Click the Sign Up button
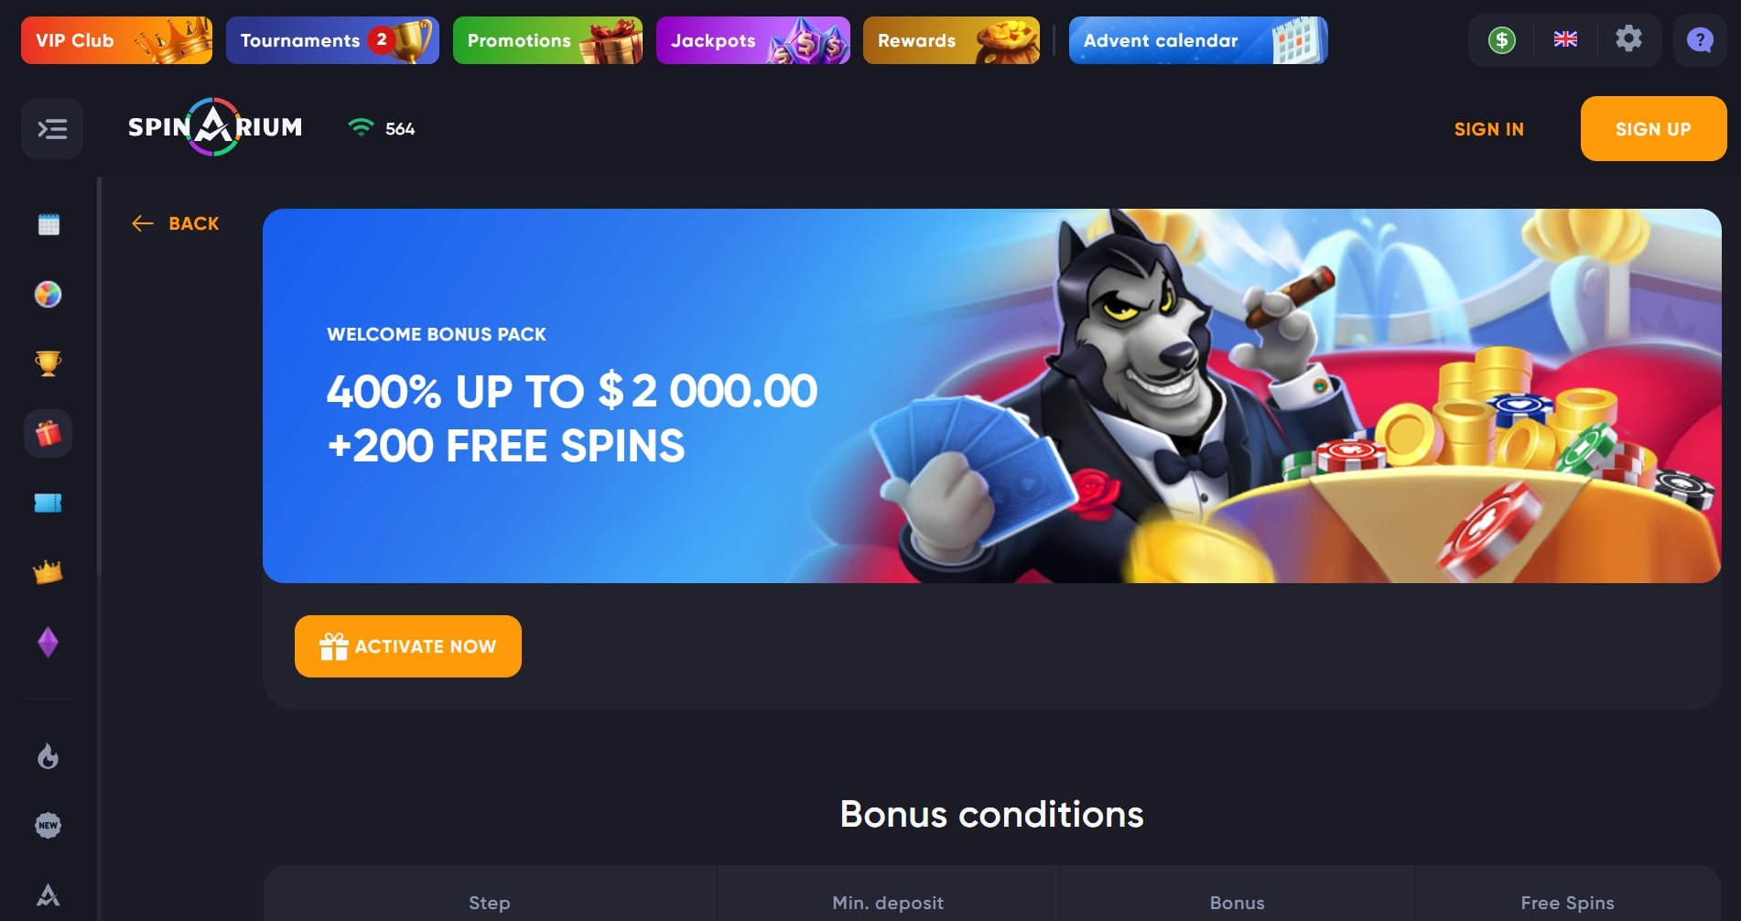1741x921 pixels. 1653,129
